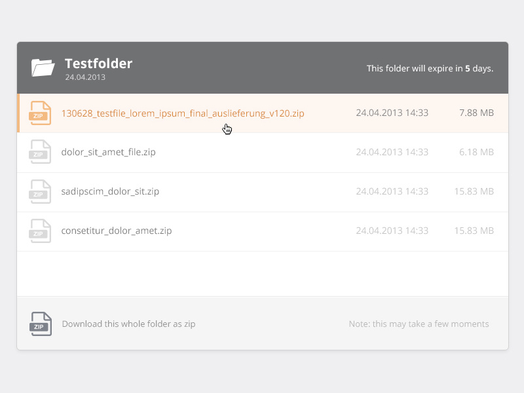Click the Testfolder open-folder icon
Screen dimensions: 524x393
click(x=43, y=67)
